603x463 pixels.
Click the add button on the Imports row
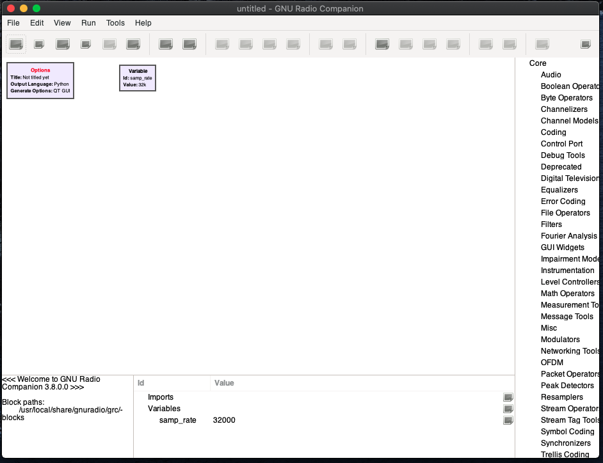508,397
